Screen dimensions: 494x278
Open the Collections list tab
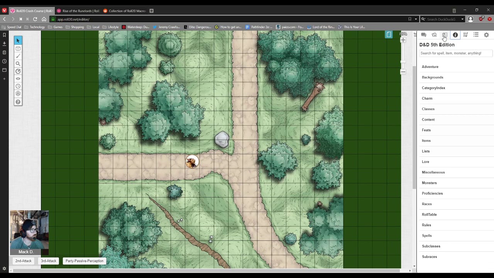click(476, 35)
